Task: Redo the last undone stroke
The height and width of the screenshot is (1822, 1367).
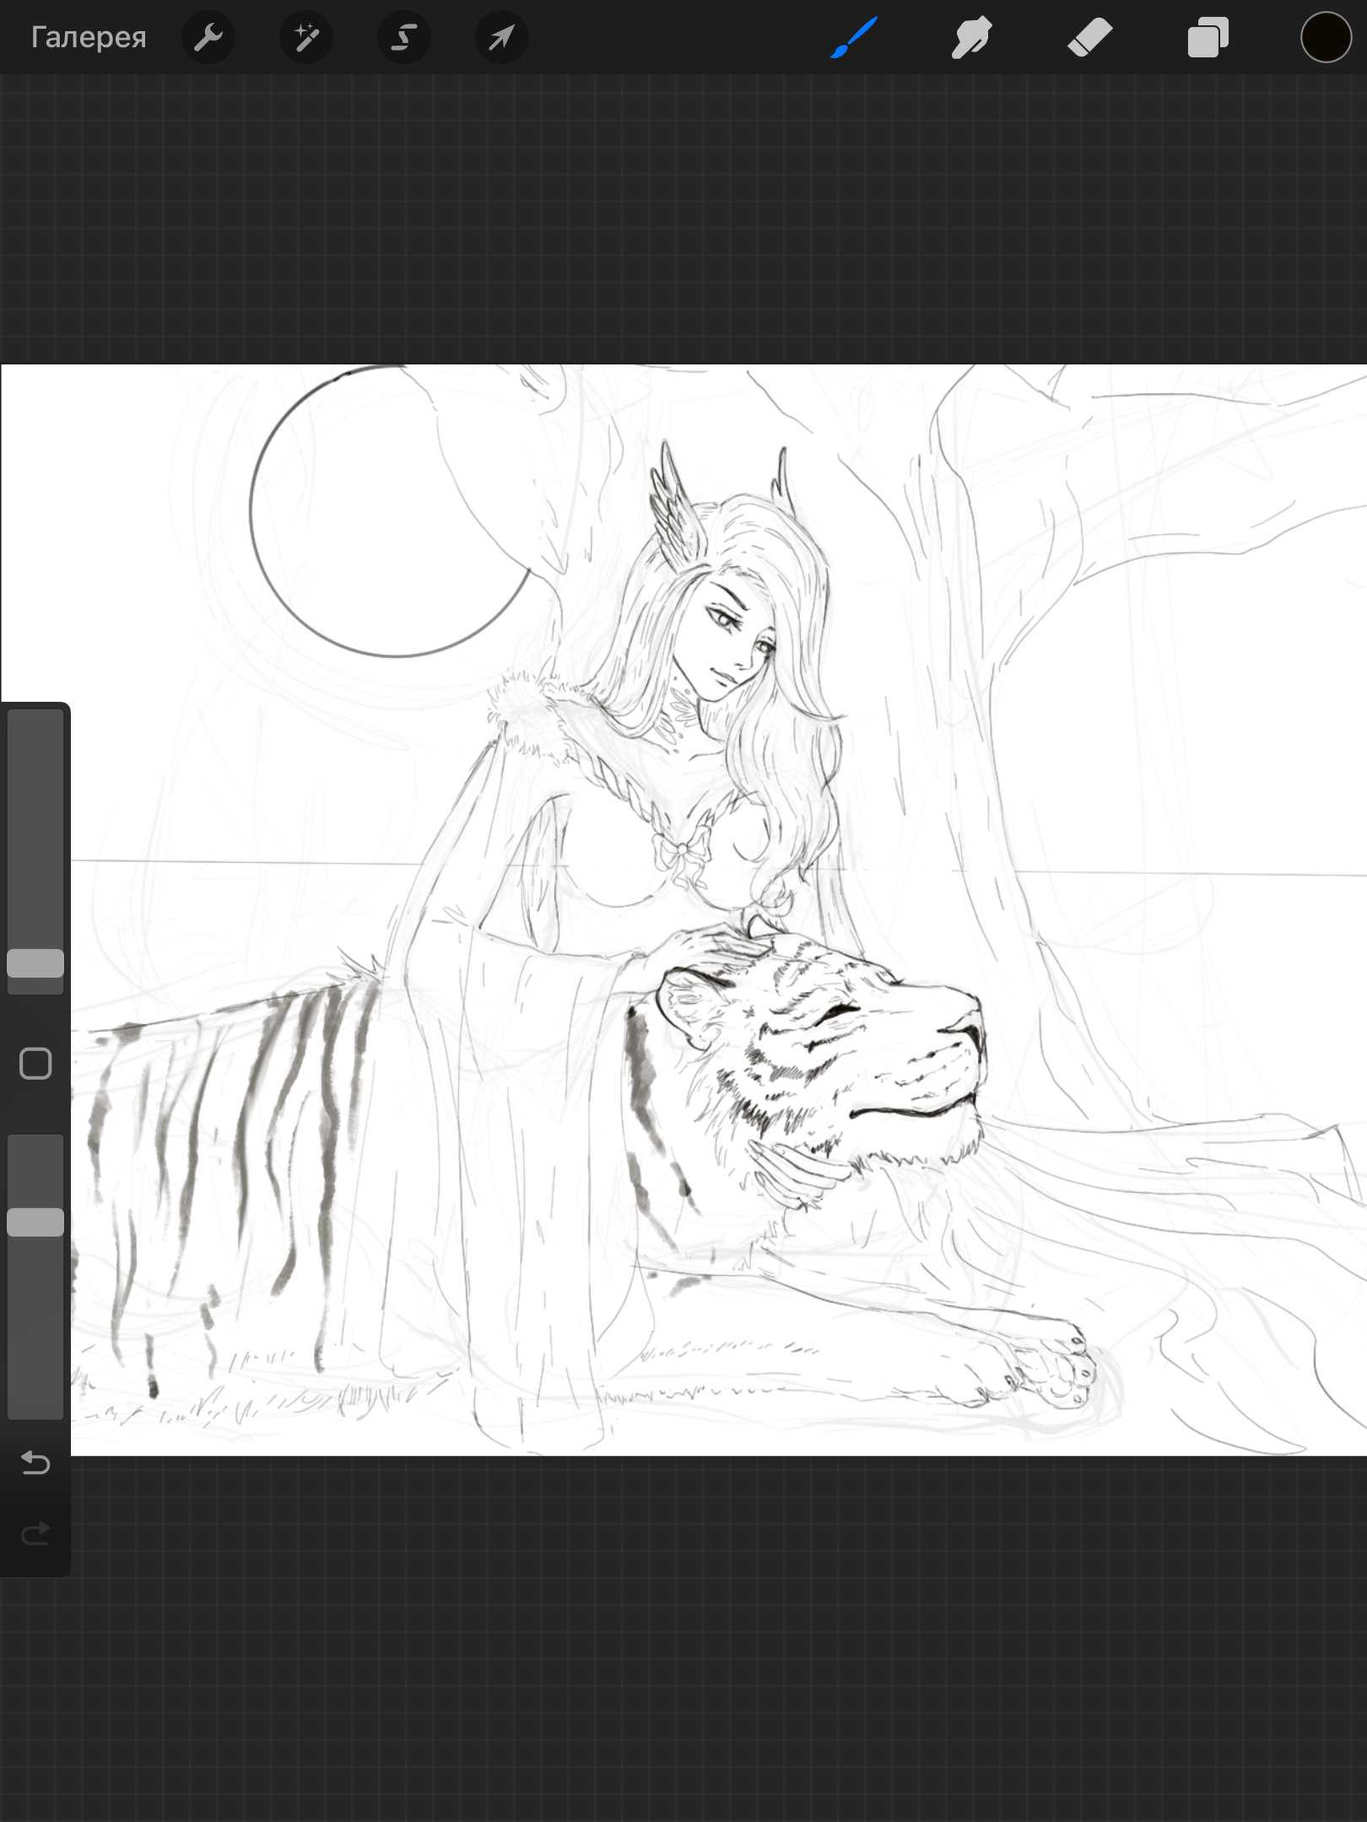Action: click(35, 1533)
